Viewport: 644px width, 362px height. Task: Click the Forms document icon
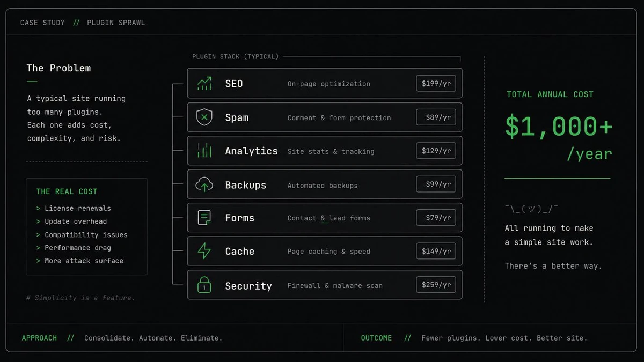[204, 218]
